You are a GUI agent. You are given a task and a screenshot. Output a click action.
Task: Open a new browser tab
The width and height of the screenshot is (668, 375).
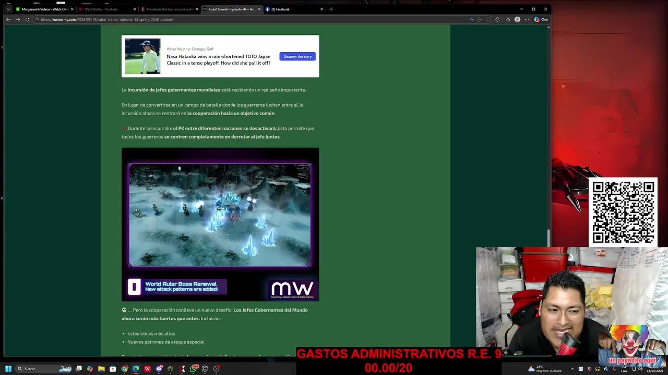pyautogui.click(x=331, y=9)
